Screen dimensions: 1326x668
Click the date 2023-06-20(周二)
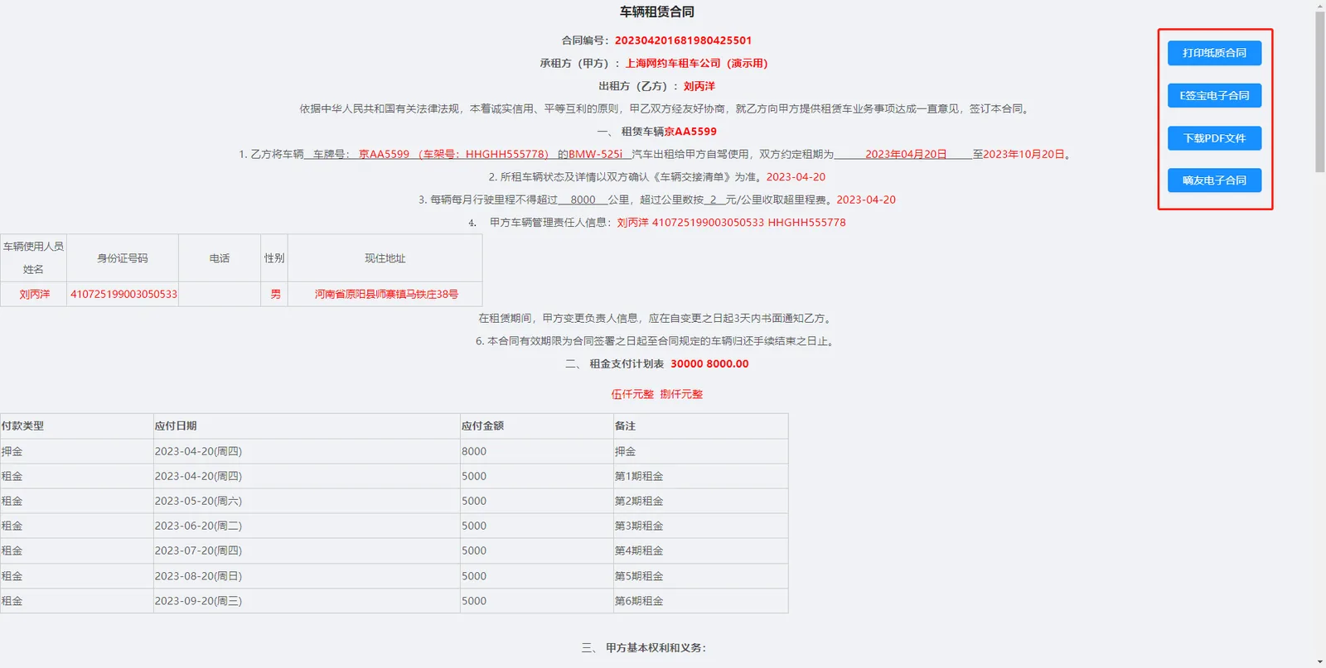(x=198, y=526)
